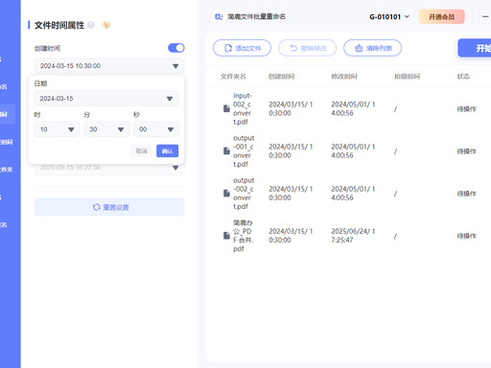Click the 开通会员 membership button
This screenshot has height=368, width=491.
[441, 16]
